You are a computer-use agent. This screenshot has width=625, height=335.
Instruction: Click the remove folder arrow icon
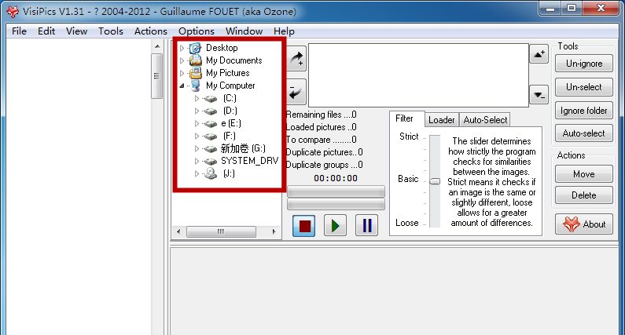296,93
